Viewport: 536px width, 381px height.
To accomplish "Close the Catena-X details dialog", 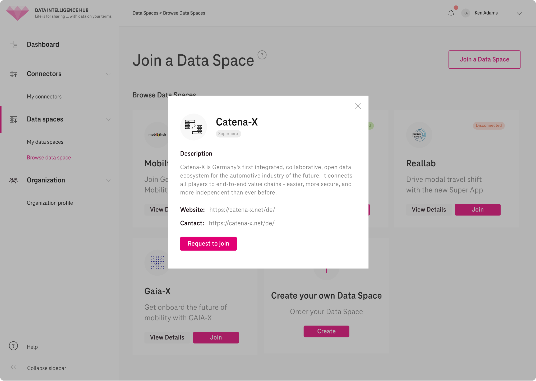I will [x=358, y=106].
